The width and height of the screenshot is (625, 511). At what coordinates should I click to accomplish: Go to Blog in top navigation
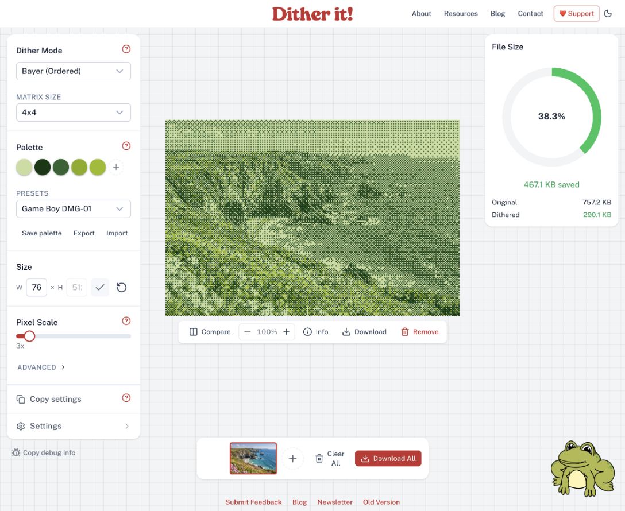[497, 14]
